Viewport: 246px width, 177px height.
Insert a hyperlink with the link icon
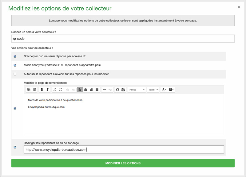point(104,90)
